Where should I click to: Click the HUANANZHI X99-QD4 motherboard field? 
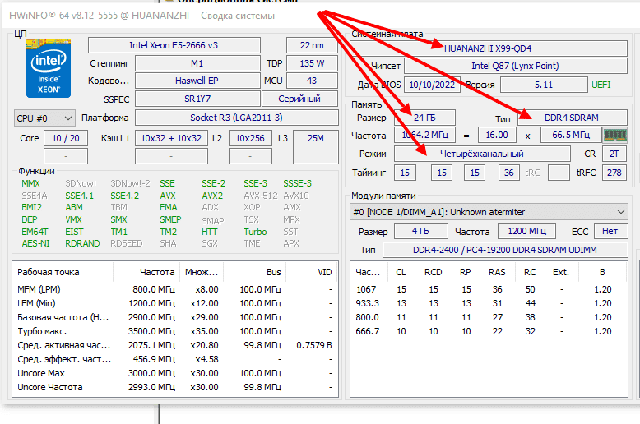tap(487, 48)
